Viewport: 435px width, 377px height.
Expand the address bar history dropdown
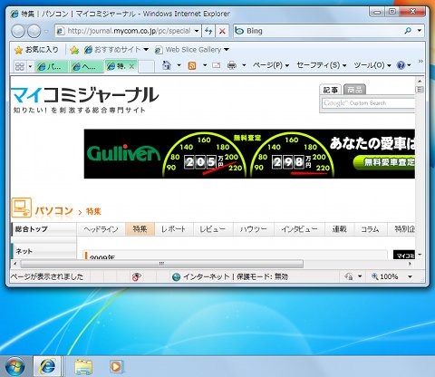(x=197, y=31)
